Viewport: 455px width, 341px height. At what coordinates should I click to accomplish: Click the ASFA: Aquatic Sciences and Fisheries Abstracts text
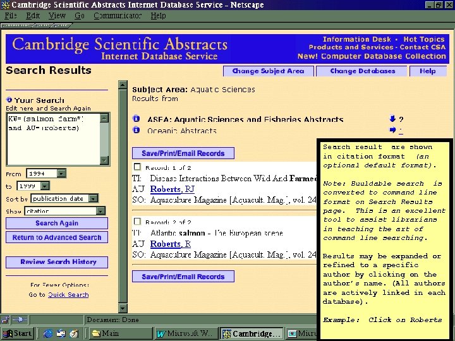click(x=245, y=119)
